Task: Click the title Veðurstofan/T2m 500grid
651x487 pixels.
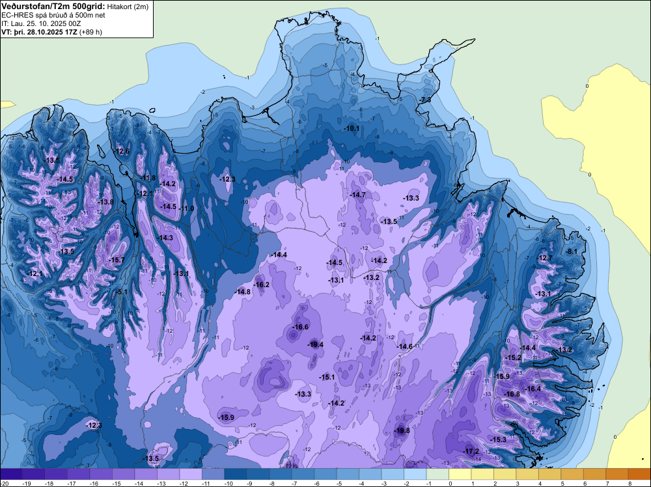Action: tap(53, 6)
